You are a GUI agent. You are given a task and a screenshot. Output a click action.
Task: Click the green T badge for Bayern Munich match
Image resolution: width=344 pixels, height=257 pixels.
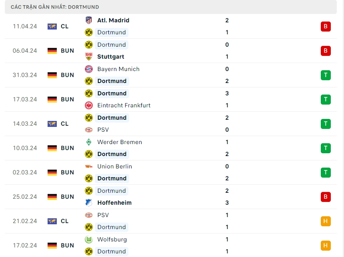click(326, 75)
